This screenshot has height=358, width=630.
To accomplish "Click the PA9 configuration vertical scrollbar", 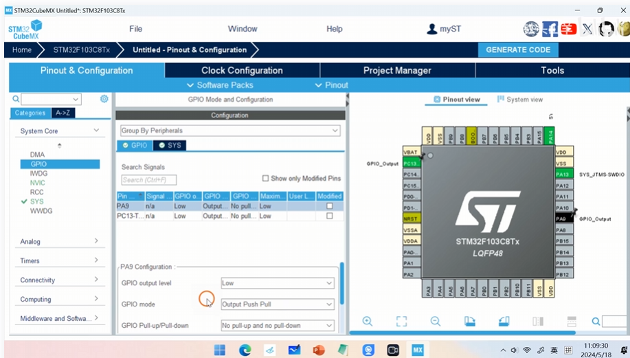I will [x=342, y=283].
